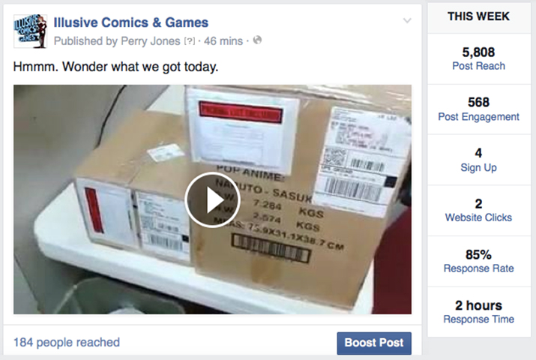The width and height of the screenshot is (536, 360).
Task: Open Illusive Comics & Games page link
Action: pyautogui.click(x=131, y=22)
